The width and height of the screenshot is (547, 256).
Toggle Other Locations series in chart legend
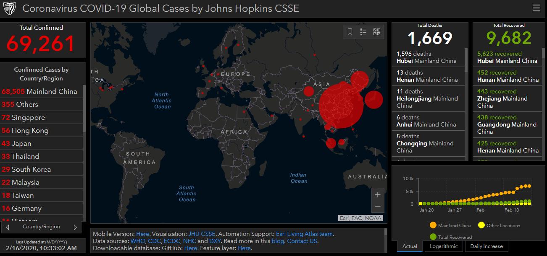499,225
